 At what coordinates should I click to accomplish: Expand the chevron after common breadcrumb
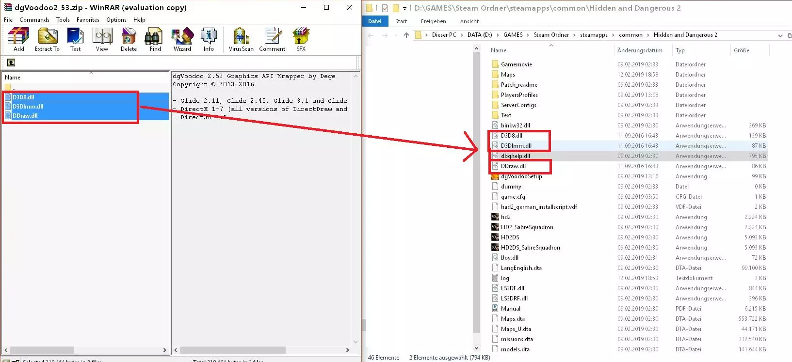648,35
